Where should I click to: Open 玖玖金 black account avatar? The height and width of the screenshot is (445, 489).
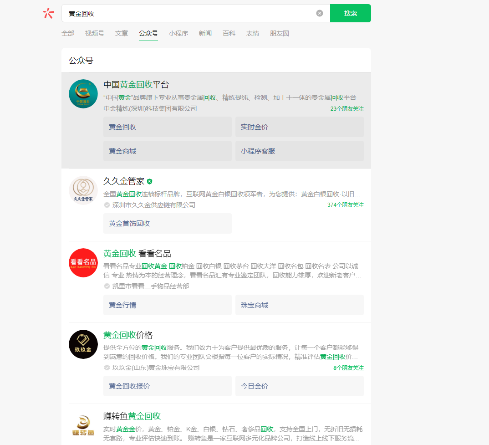point(83,344)
